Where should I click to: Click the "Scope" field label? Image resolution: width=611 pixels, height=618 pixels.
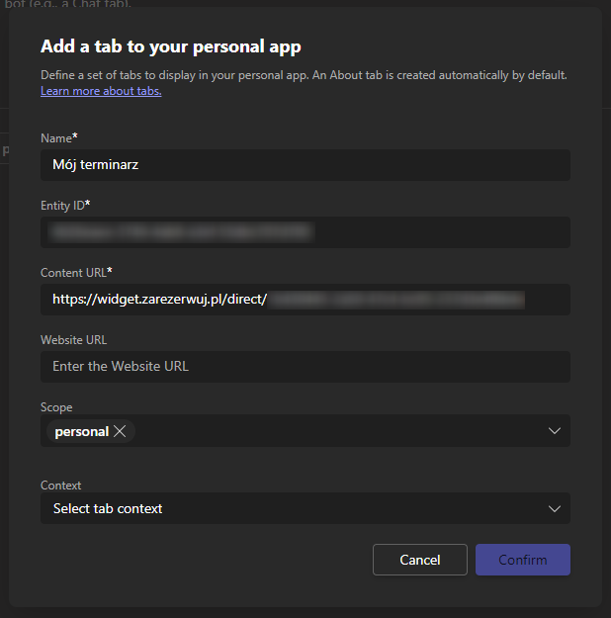coord(56,406)
